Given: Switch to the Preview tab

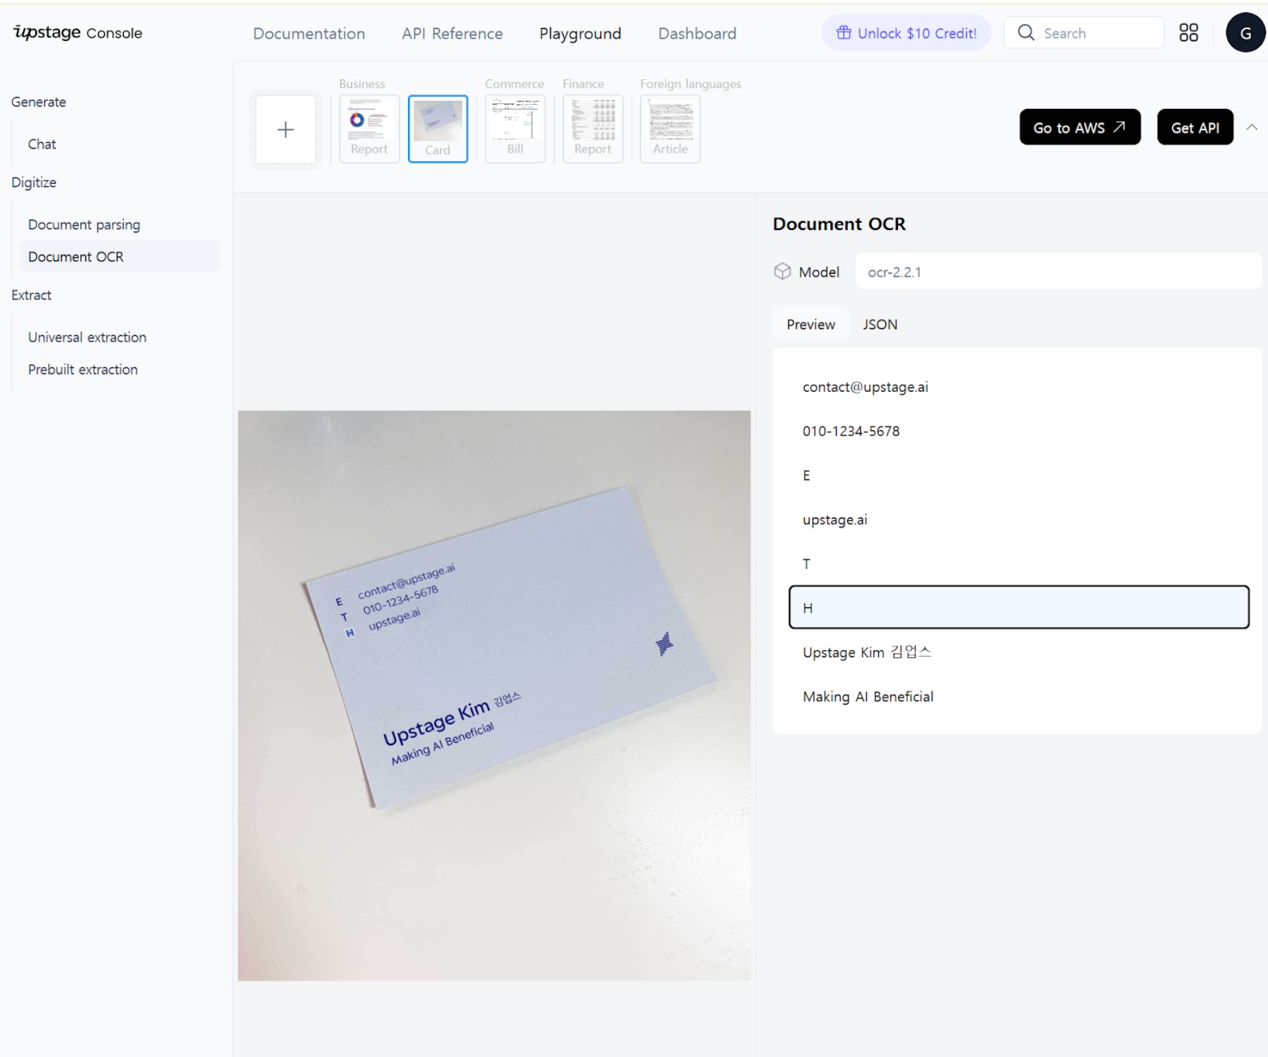Looking at the screenshot, I should [810, 324].
